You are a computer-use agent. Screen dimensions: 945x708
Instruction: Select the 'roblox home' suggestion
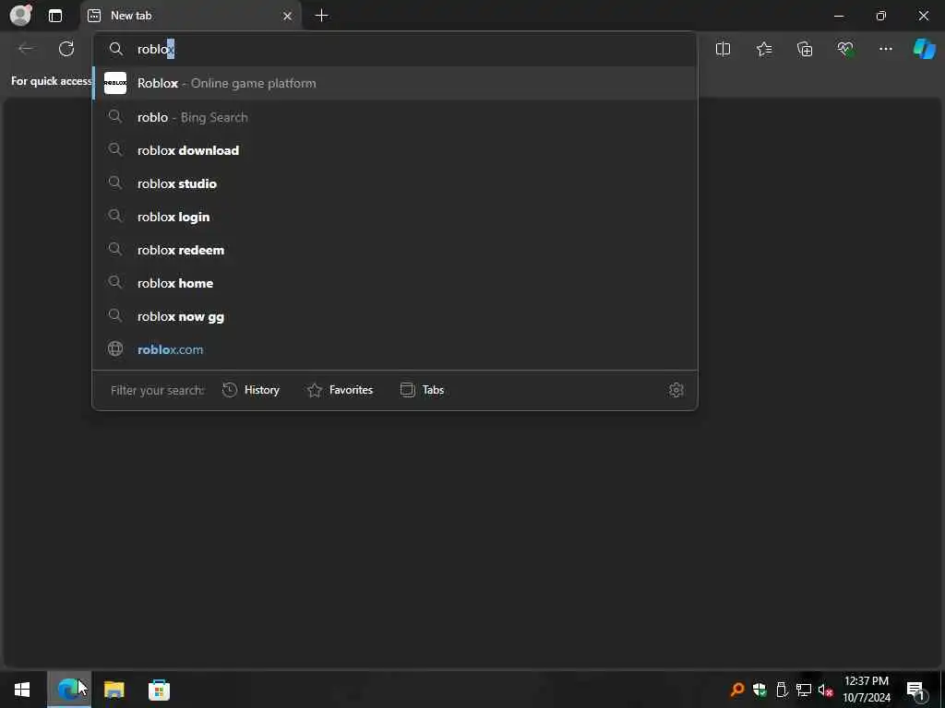(395, 282)
